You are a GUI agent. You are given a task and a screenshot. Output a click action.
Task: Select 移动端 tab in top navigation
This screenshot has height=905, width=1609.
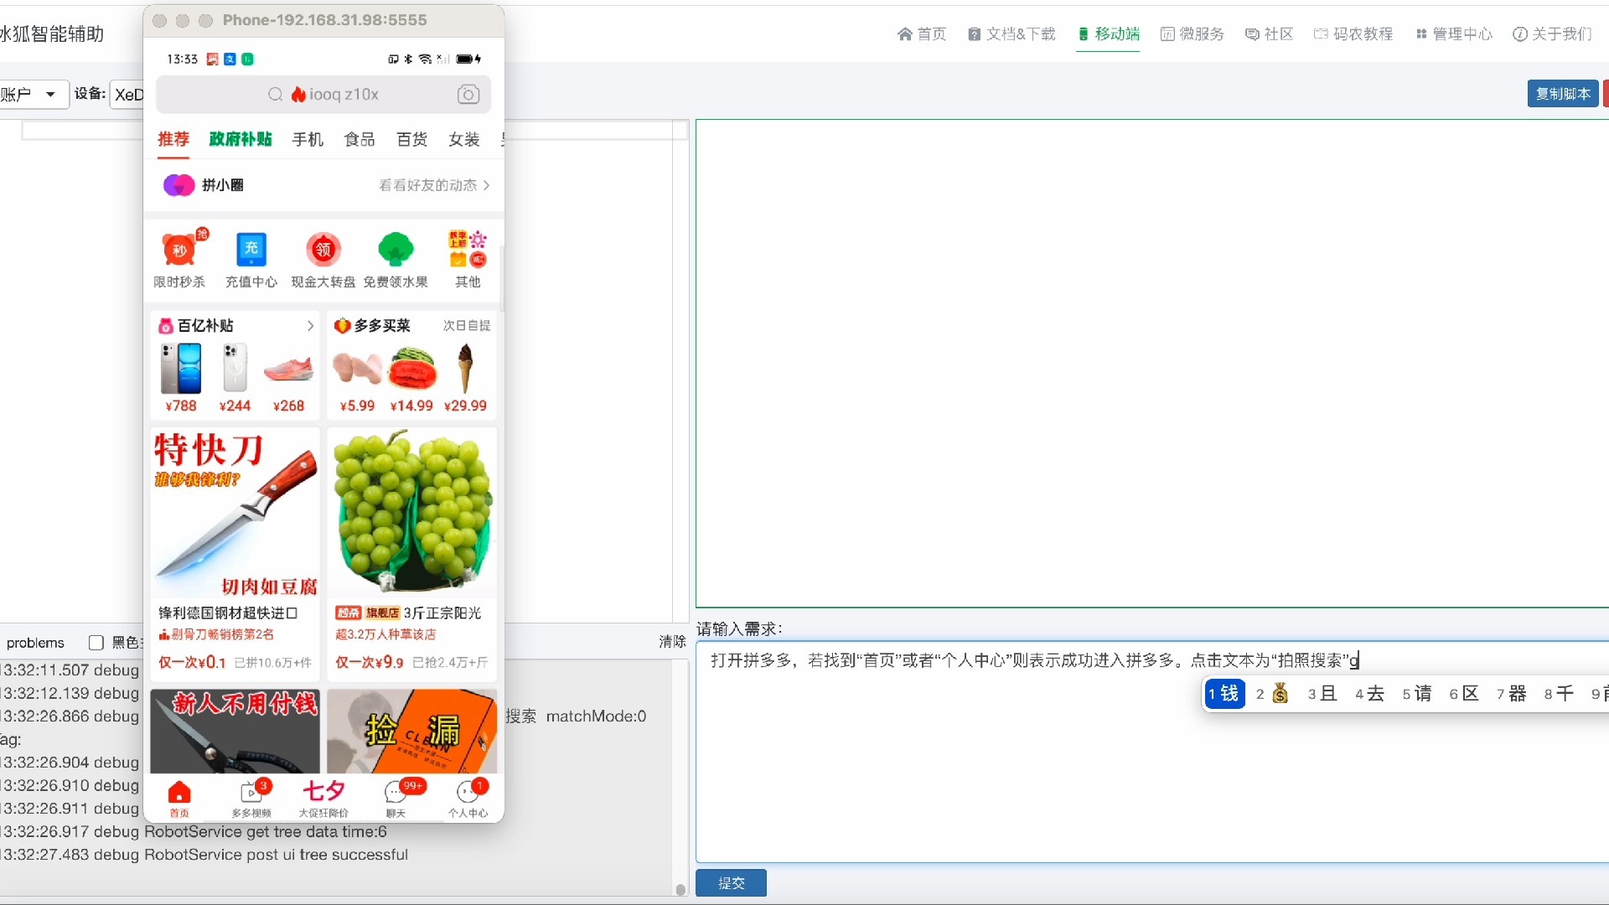[x=1109, y=34]
